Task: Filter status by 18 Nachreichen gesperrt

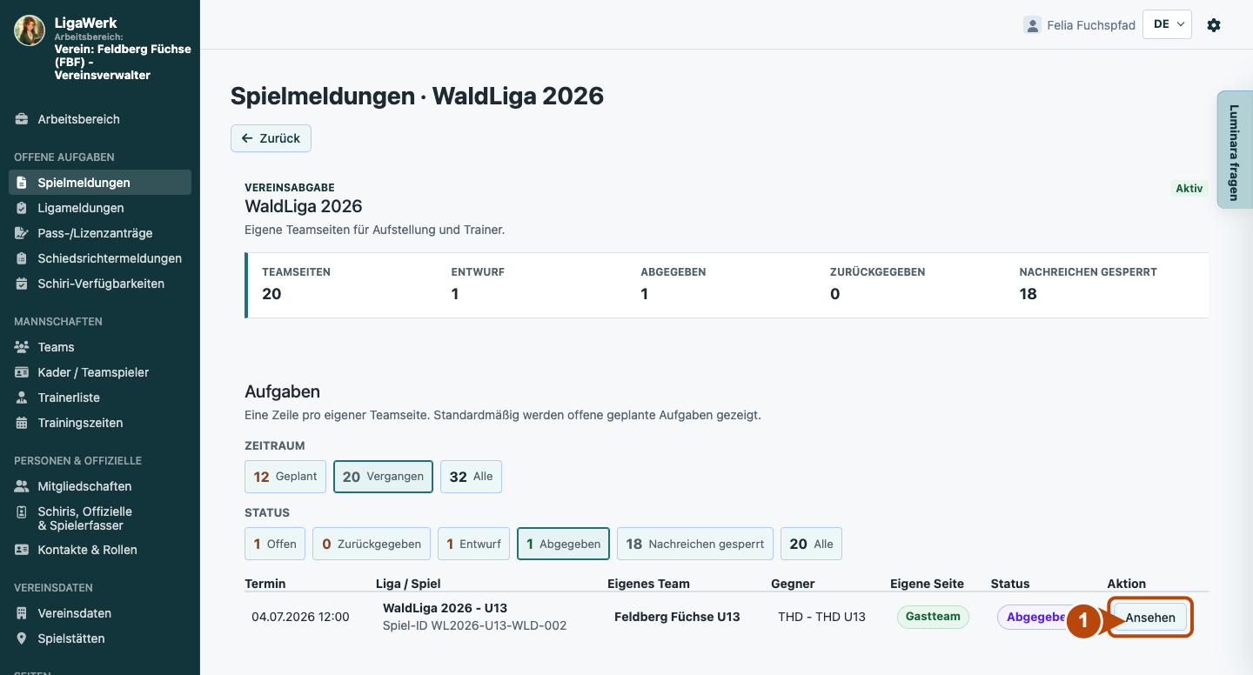Action: 695,544
